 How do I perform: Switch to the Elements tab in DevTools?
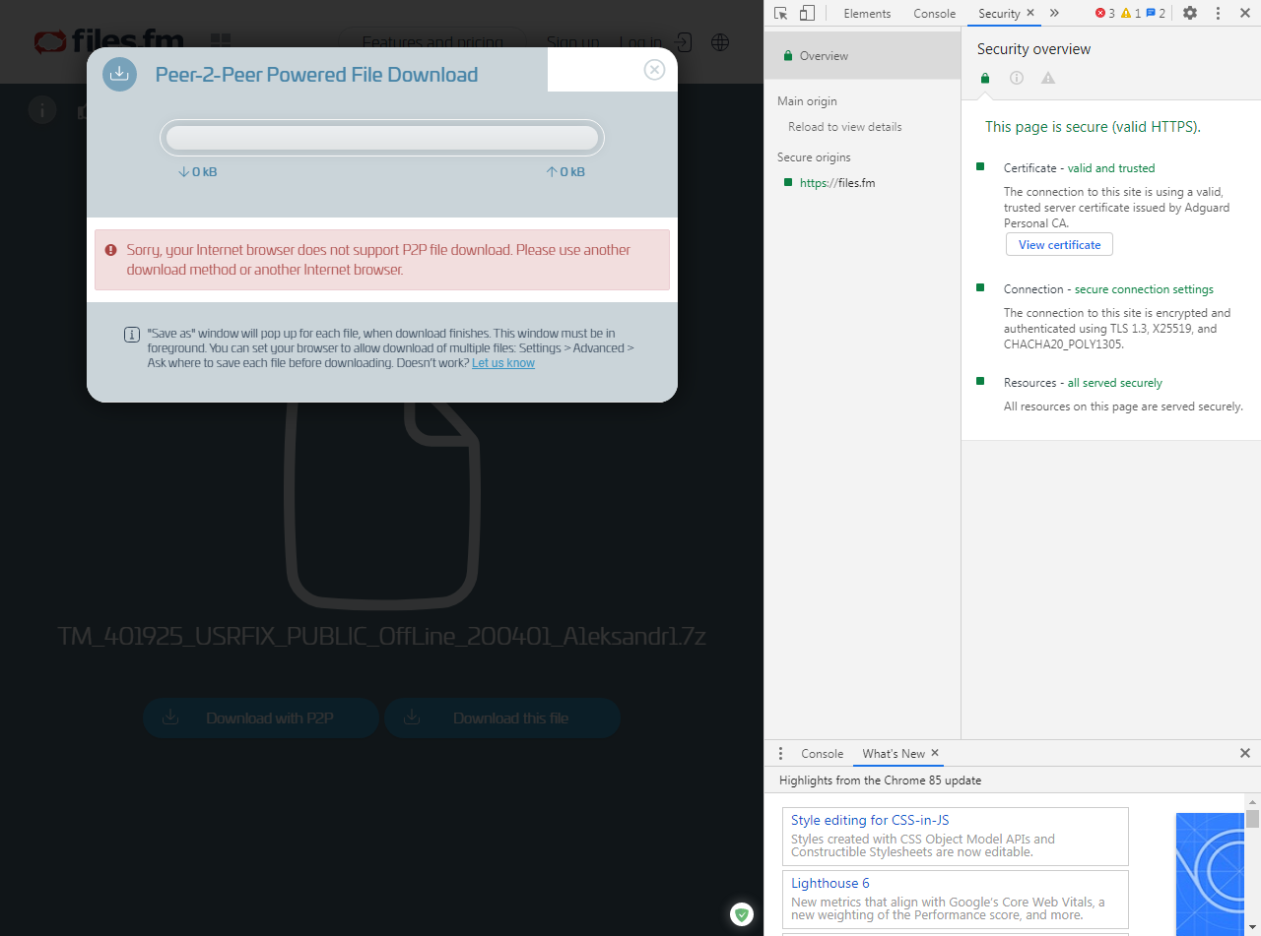pyautogui.click(x=867, y=13)
